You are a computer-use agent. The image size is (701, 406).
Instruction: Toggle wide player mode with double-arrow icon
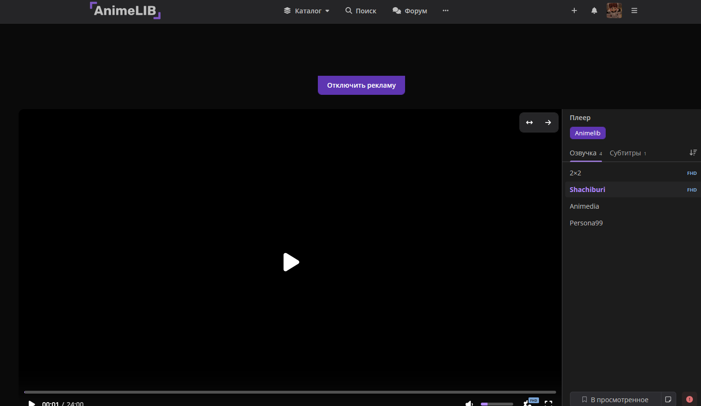529,122
